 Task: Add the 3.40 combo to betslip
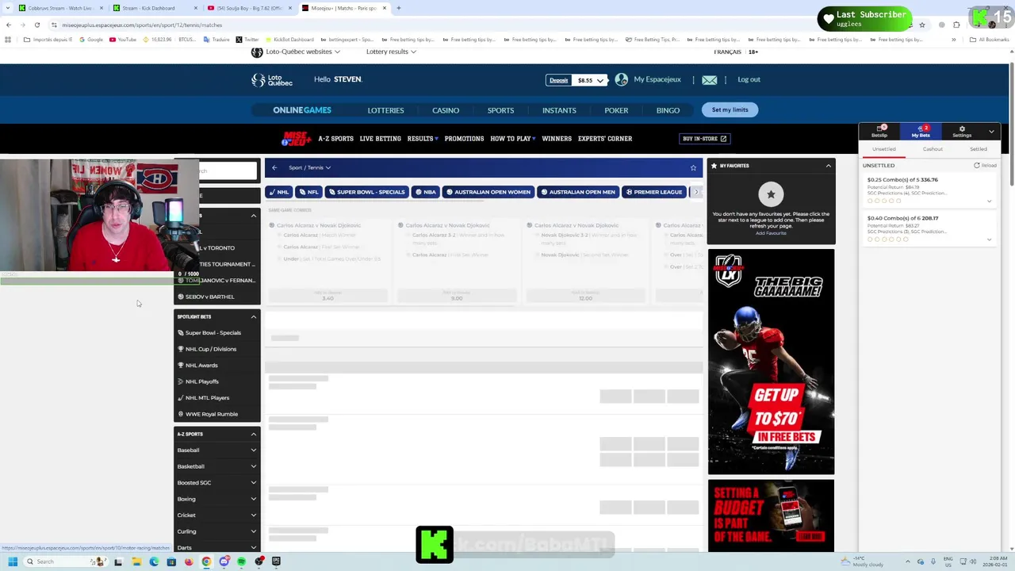[x=328, y=296]
